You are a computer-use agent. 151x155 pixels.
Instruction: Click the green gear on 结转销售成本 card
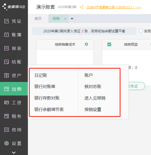87,44
